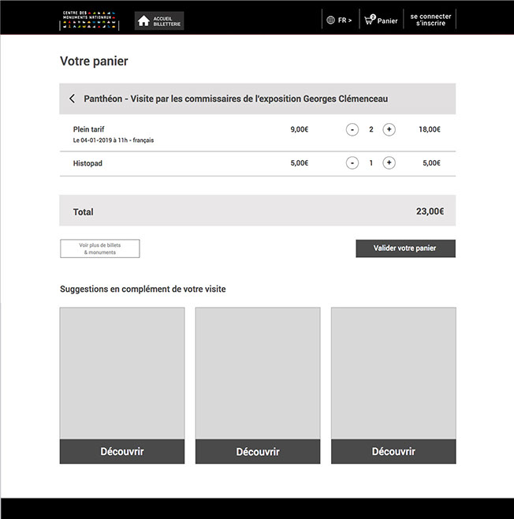
Task: Expand the FR language selector
Action: coord(345,21)
